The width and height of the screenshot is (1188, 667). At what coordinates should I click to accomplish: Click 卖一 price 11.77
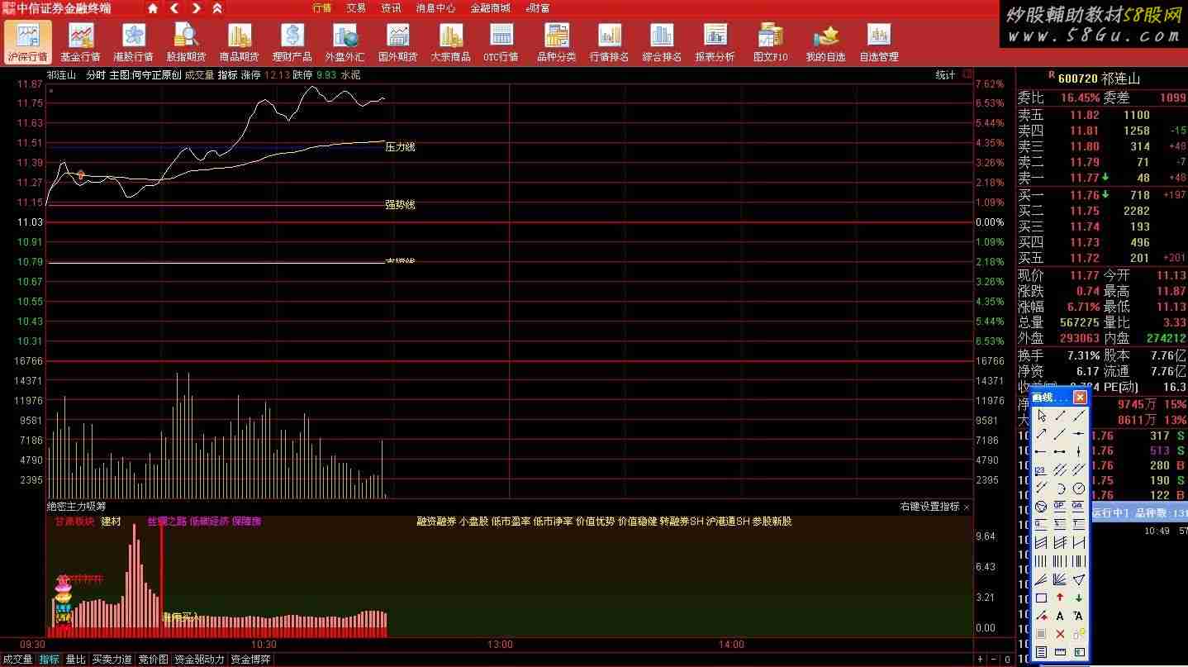point(1083,178)
